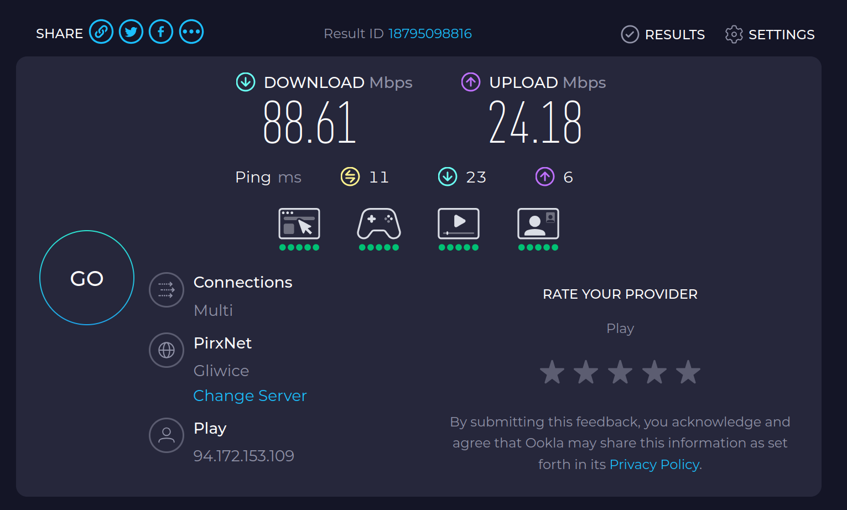This screenshot has height=510, width=847.
Task: Click the RATE YOUR PROVIDER heading
Action: coord(620,294)
